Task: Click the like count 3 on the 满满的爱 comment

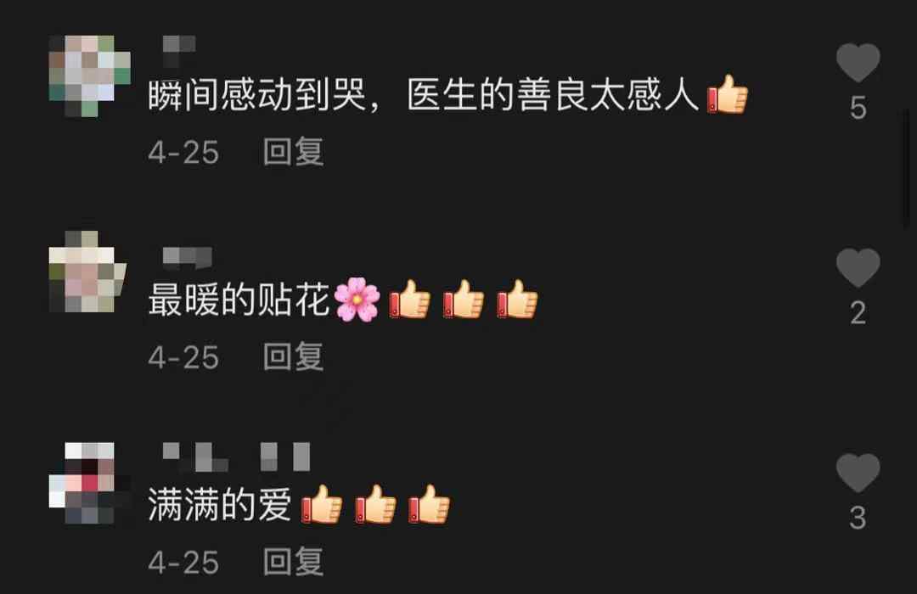Action: pyautogui.click(x=858, y=518)
